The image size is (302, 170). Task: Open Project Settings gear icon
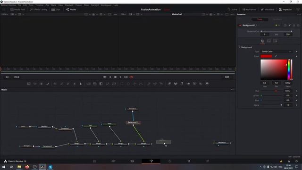[x=297, y=161]
